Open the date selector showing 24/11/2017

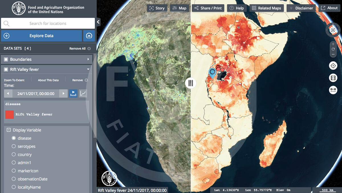coord(36,94)
